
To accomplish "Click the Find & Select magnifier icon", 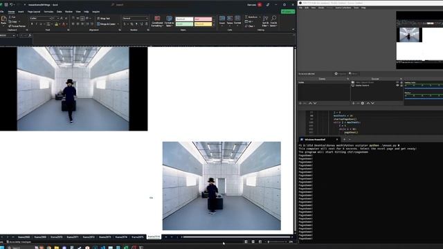I will (x=273, y=19).
